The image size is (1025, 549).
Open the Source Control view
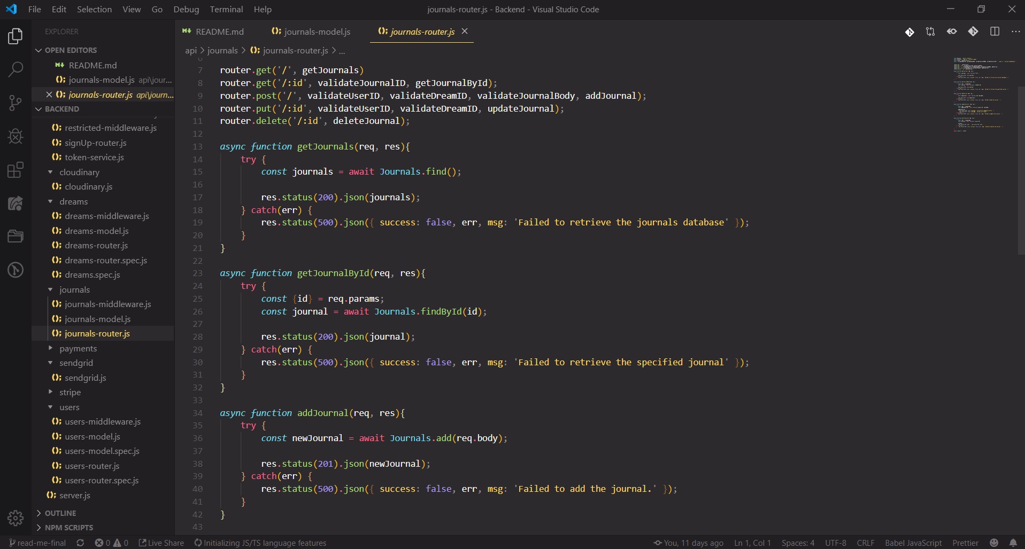pos(16,103)
